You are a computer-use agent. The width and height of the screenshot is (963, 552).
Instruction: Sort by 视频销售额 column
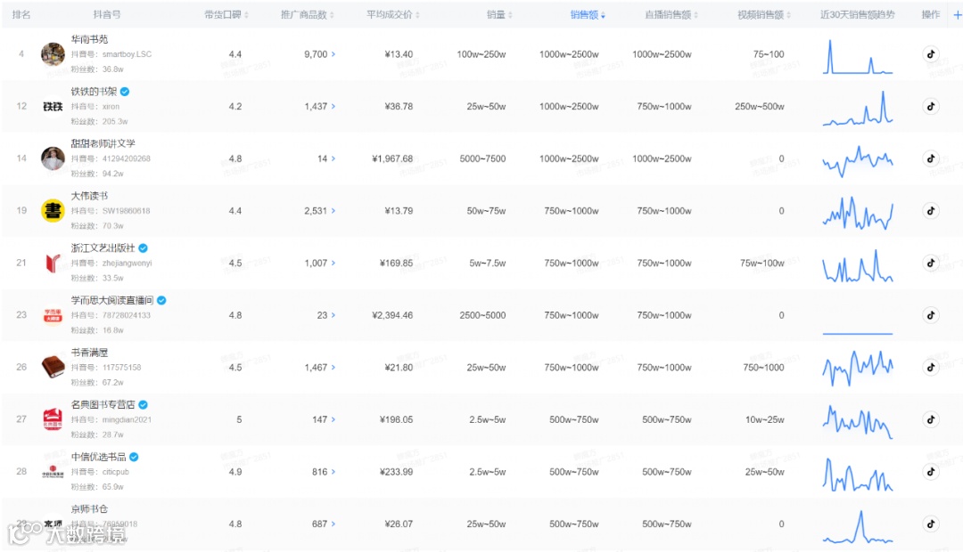[764, 15]
